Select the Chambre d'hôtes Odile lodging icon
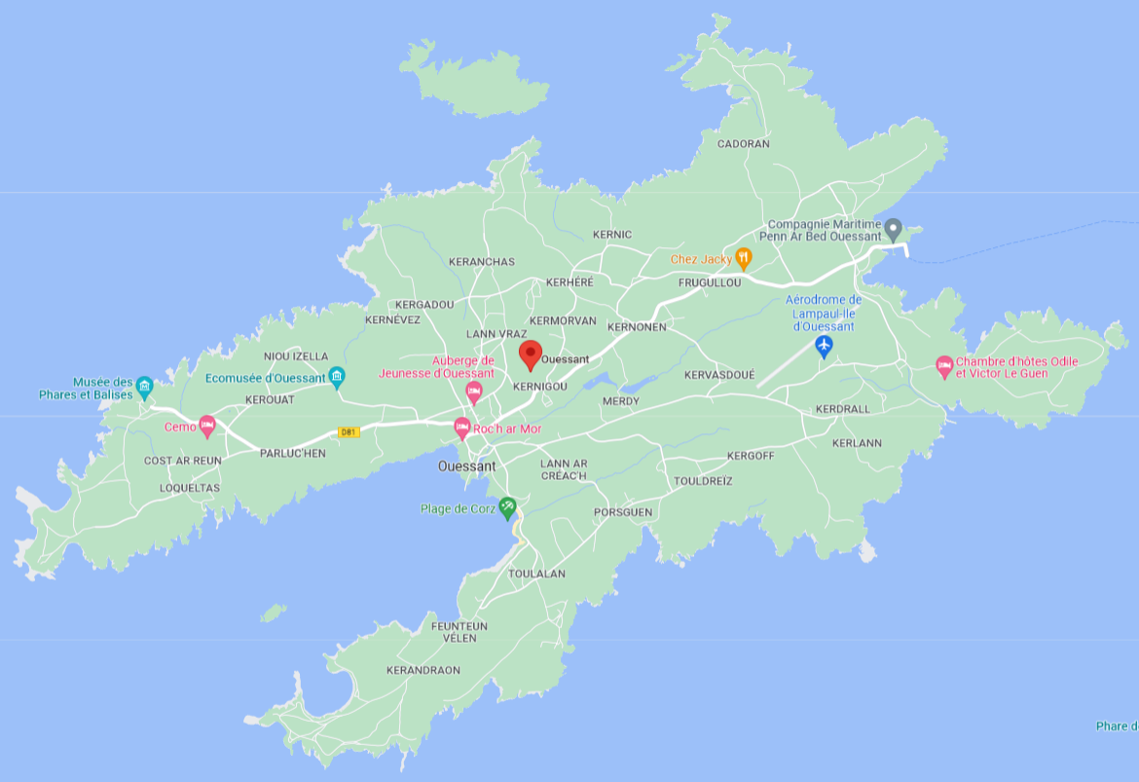This screenshot has height=782, width=1139. pos(943,366)
